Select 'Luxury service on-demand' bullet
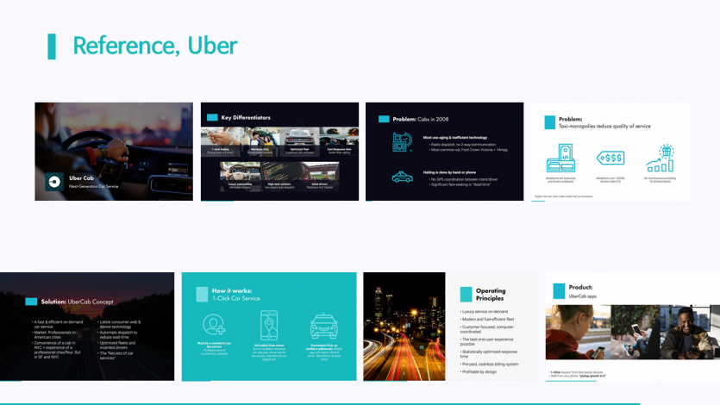Viewport: 720px width, 405px height. click(x=484, y=311)
